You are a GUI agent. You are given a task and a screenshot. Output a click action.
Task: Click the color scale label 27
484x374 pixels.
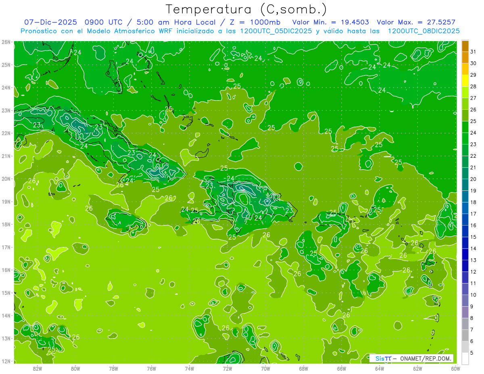(x=473, y=98)
